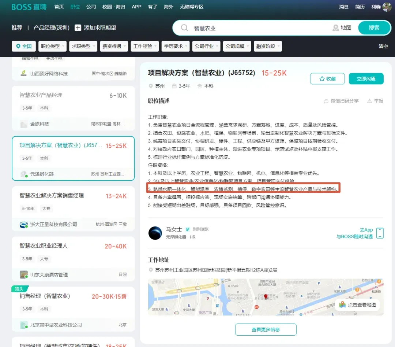
Task: Expand the 学历要求 dropdown
Action: coord(175,46)
